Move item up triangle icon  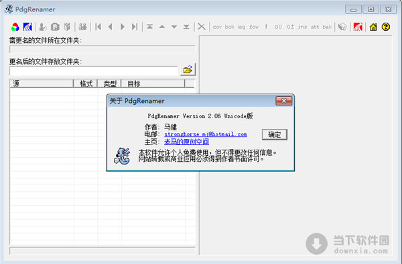click(162, 27)
